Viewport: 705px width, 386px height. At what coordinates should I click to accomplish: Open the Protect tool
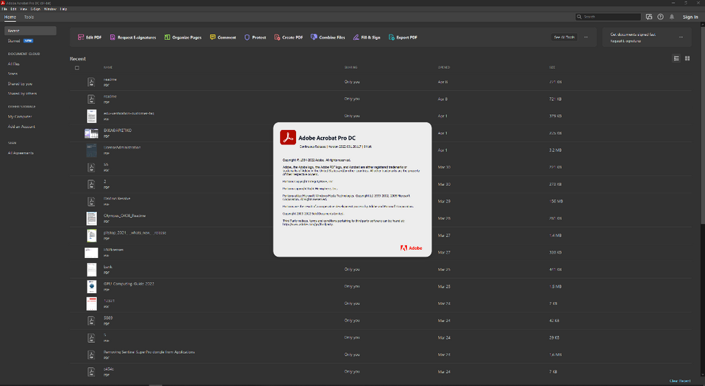click(x=255, y=37)
